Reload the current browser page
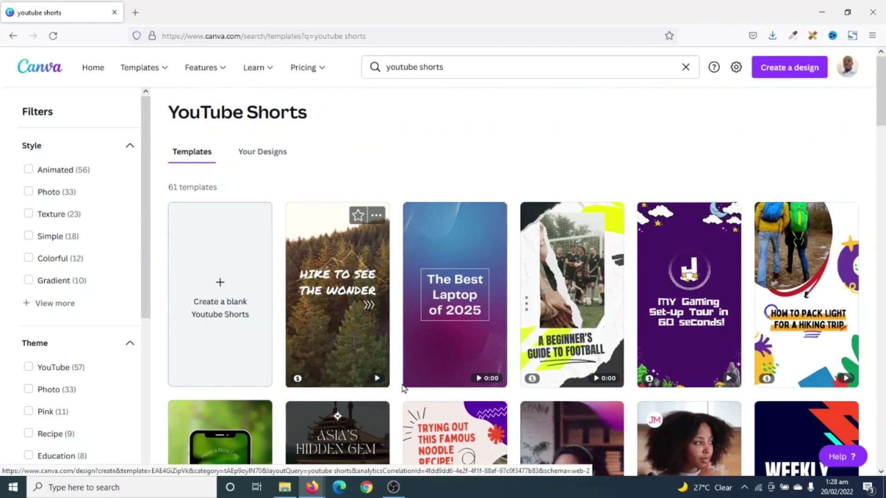Viewport: 886px width, 498px height. coord(53,36)
